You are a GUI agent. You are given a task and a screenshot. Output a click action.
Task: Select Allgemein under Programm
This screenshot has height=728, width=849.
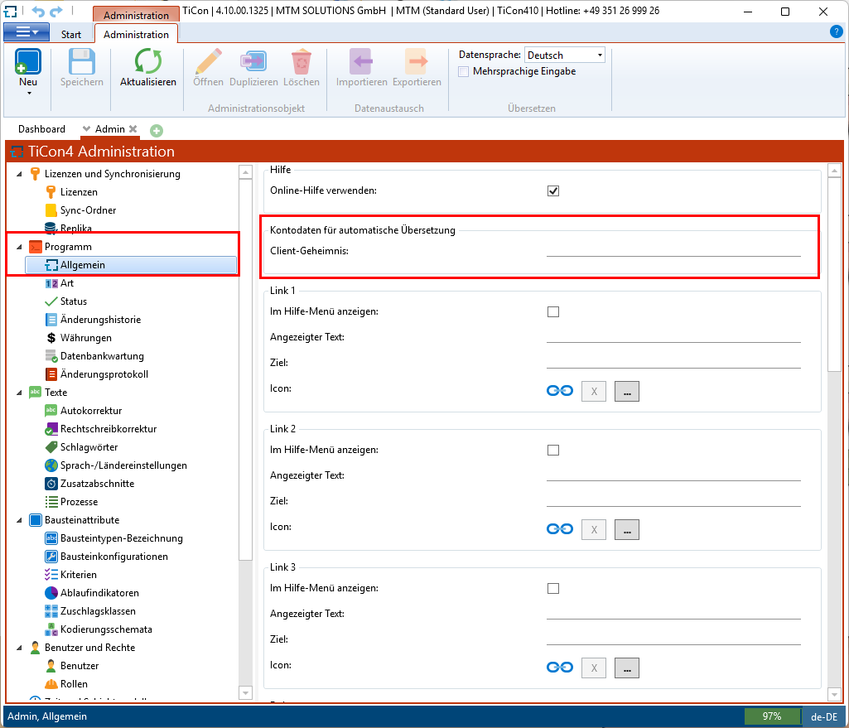(131, 265)
